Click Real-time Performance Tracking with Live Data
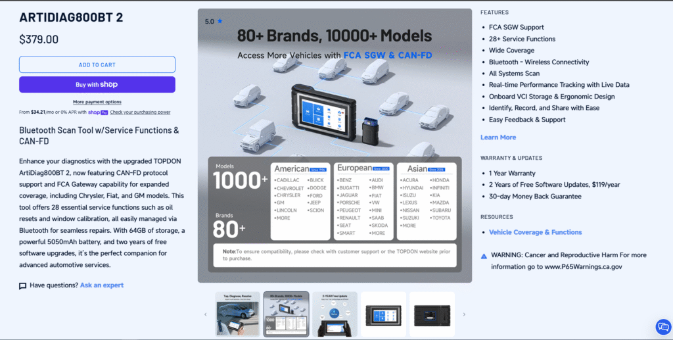Image resolution: width=673 pixels, height=340 pixels. point(559,85)
